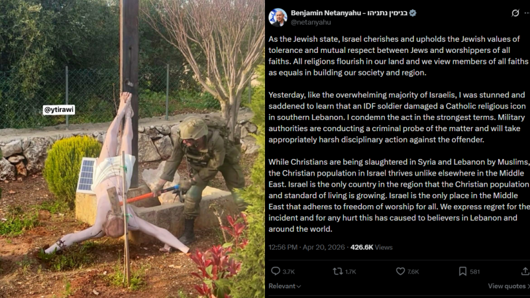Screen dimensions: 530x298
Task: Click the 7.6K likes count
Action: [413, 272]
